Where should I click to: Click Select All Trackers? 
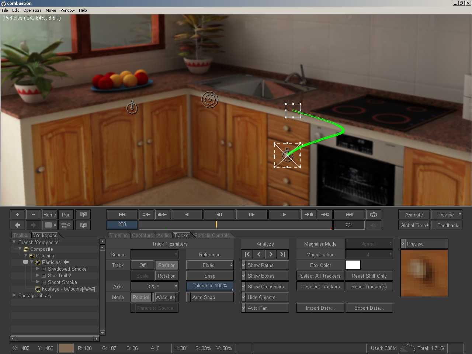tap(320, 276)
